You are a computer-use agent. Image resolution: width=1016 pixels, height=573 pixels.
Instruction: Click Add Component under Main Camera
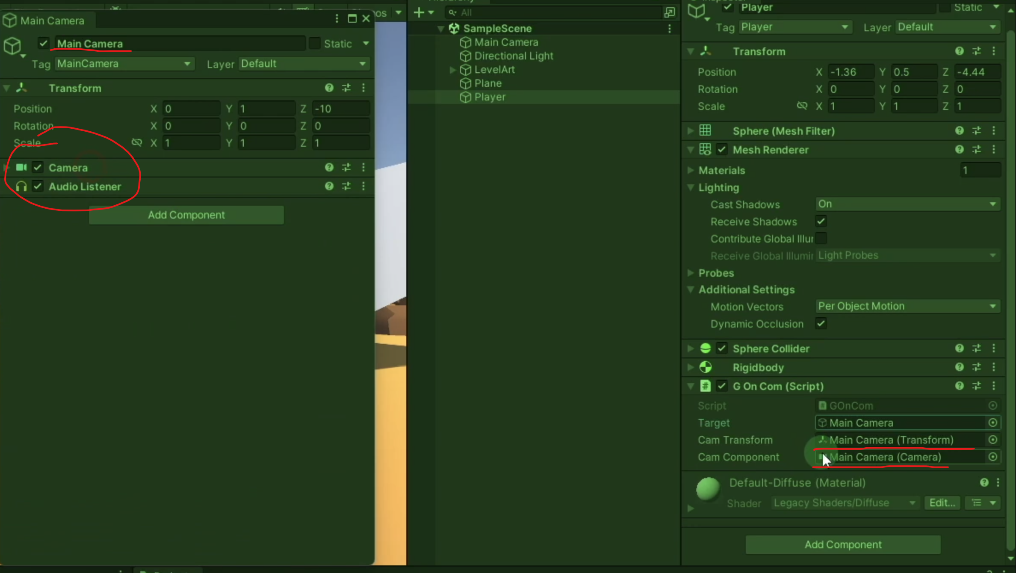pos(186,215)
